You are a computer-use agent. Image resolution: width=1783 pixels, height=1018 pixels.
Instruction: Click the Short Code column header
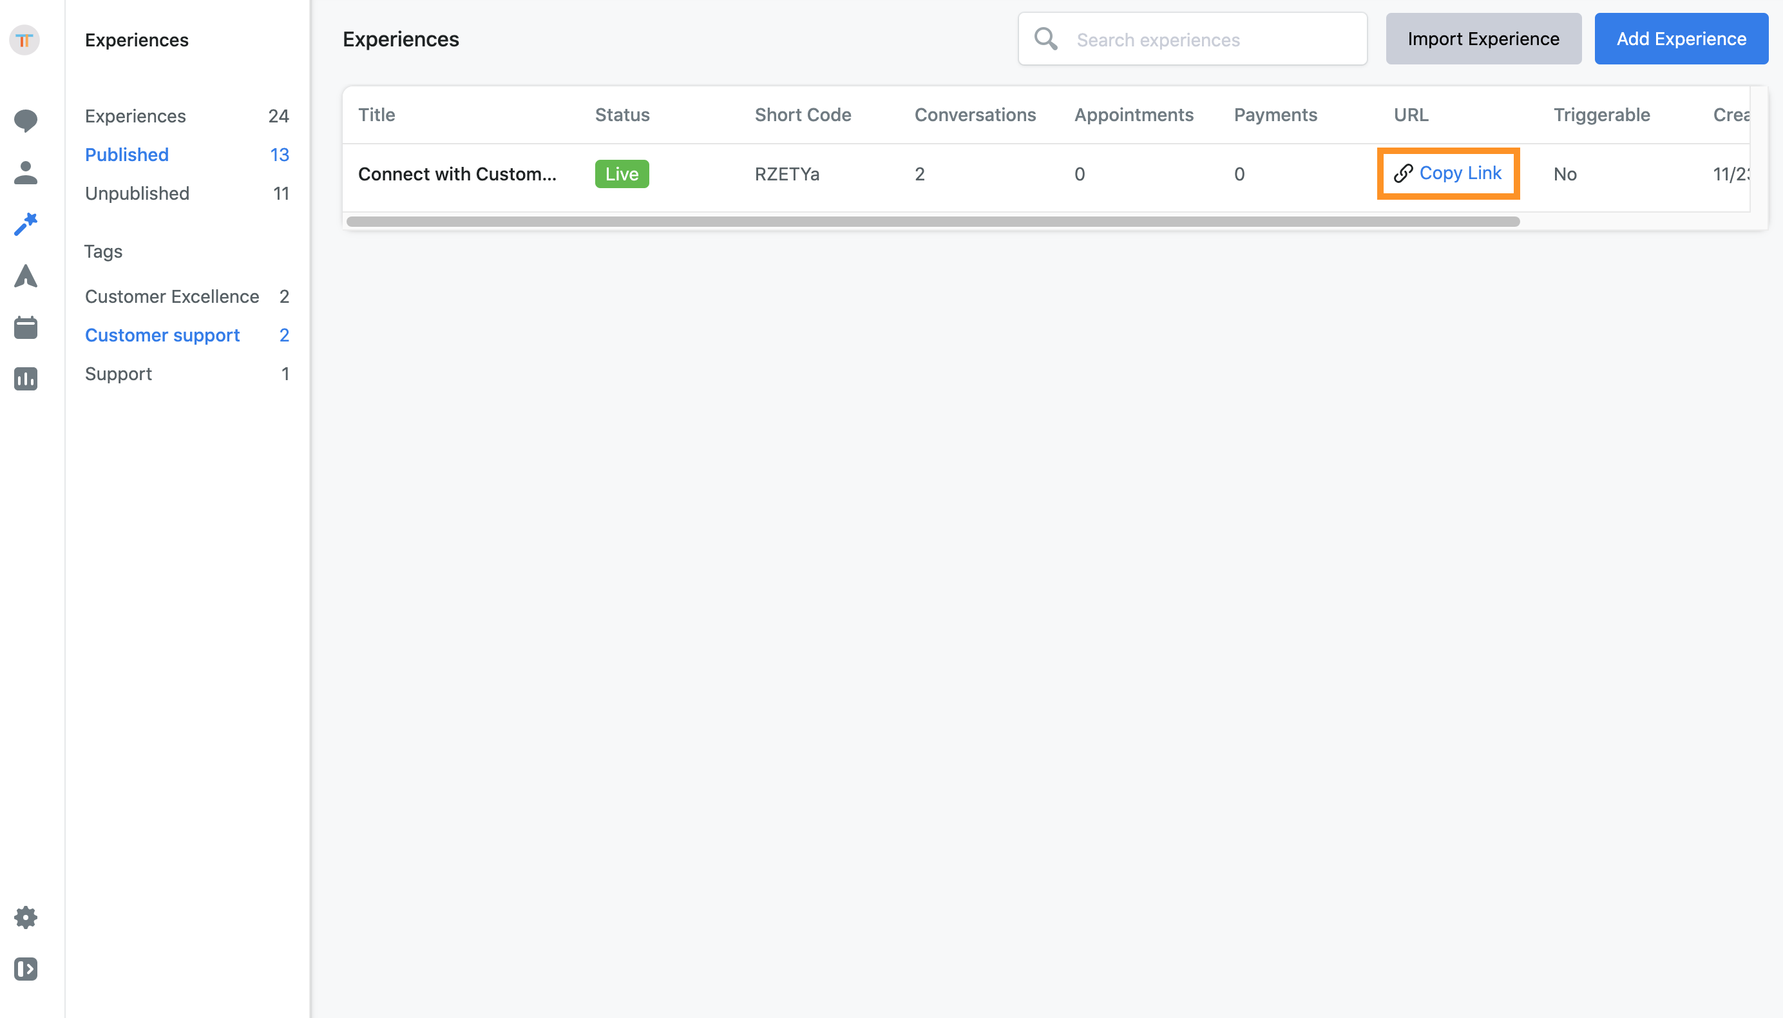tap(803, 115)
